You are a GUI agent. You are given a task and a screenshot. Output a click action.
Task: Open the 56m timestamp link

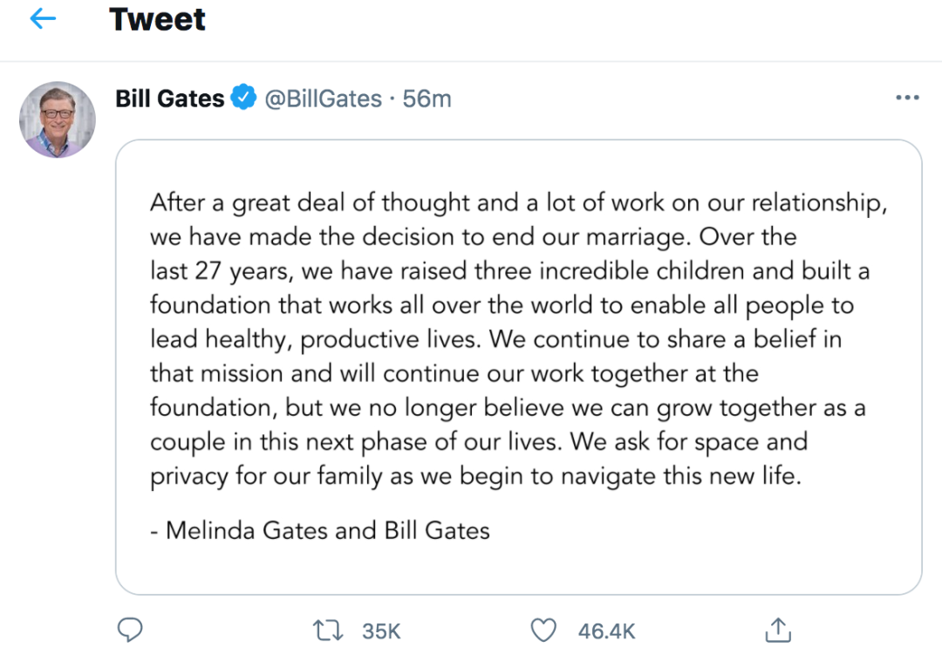pyautogui.click(x=427, y=99)
